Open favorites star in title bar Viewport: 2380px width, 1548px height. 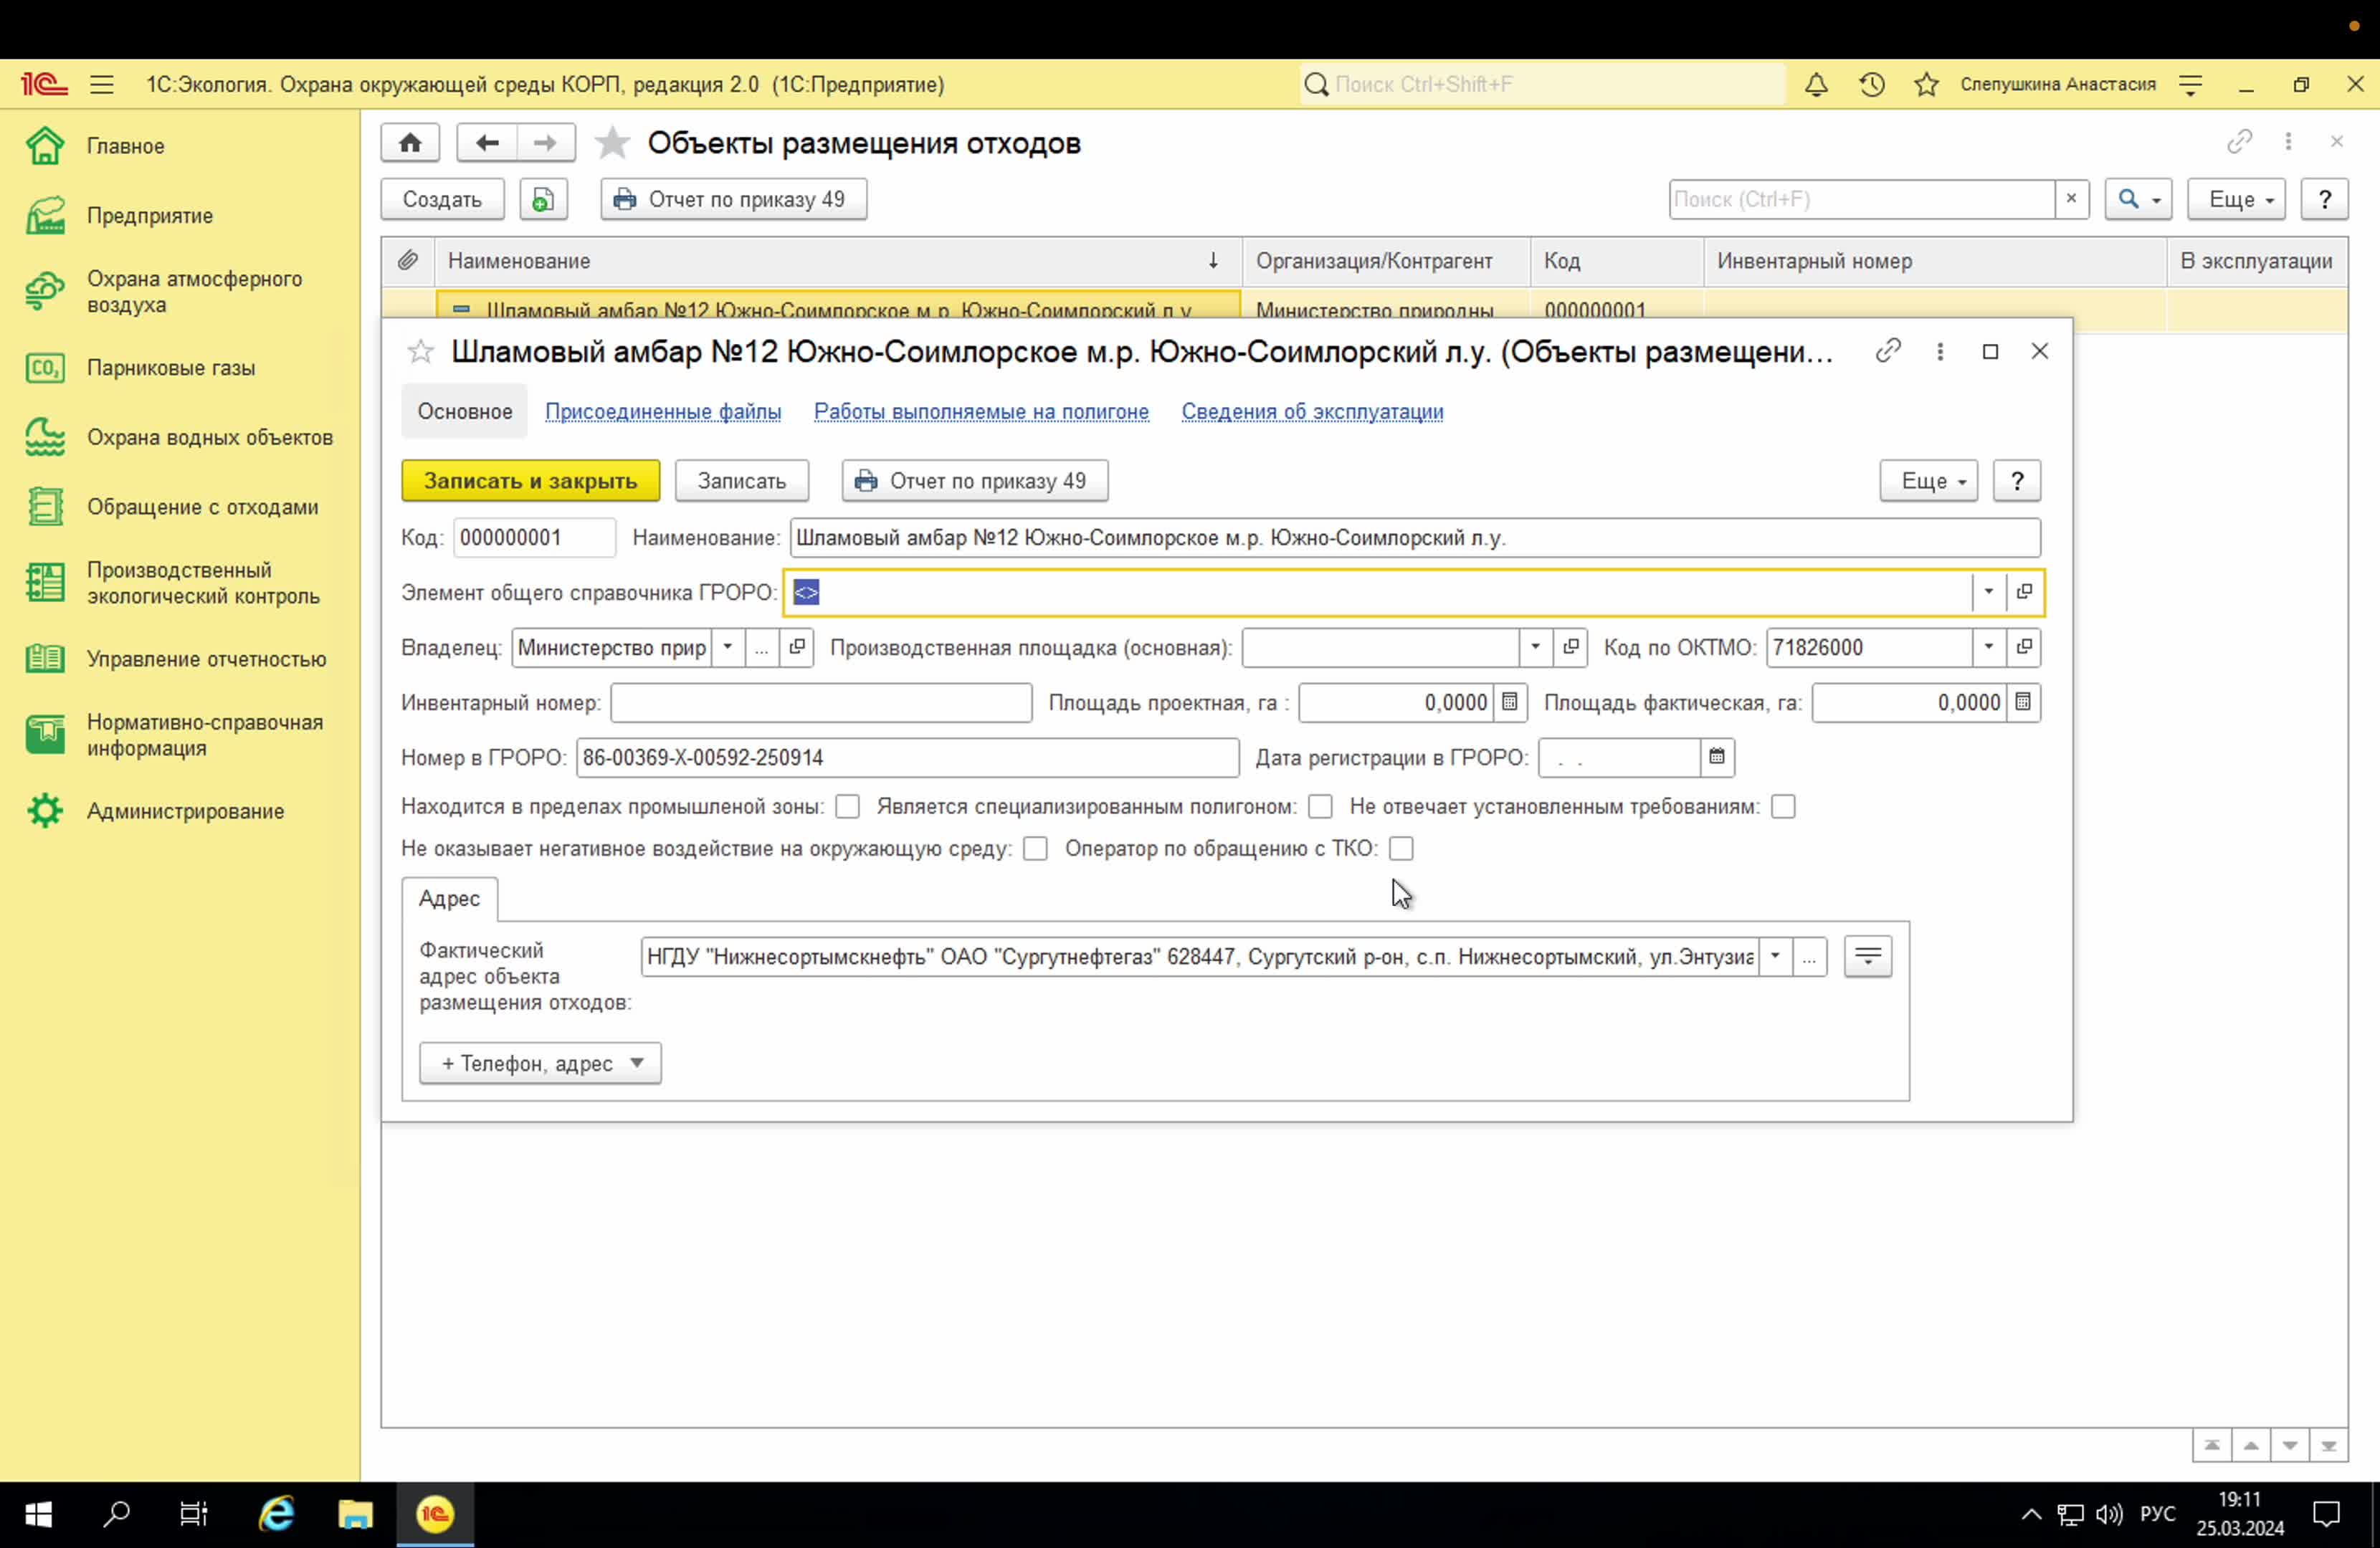coord(1926,85)
